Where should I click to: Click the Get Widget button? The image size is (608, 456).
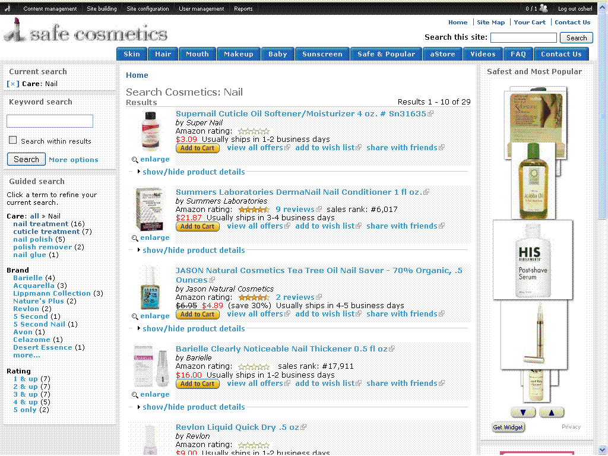tap(508, 427)
